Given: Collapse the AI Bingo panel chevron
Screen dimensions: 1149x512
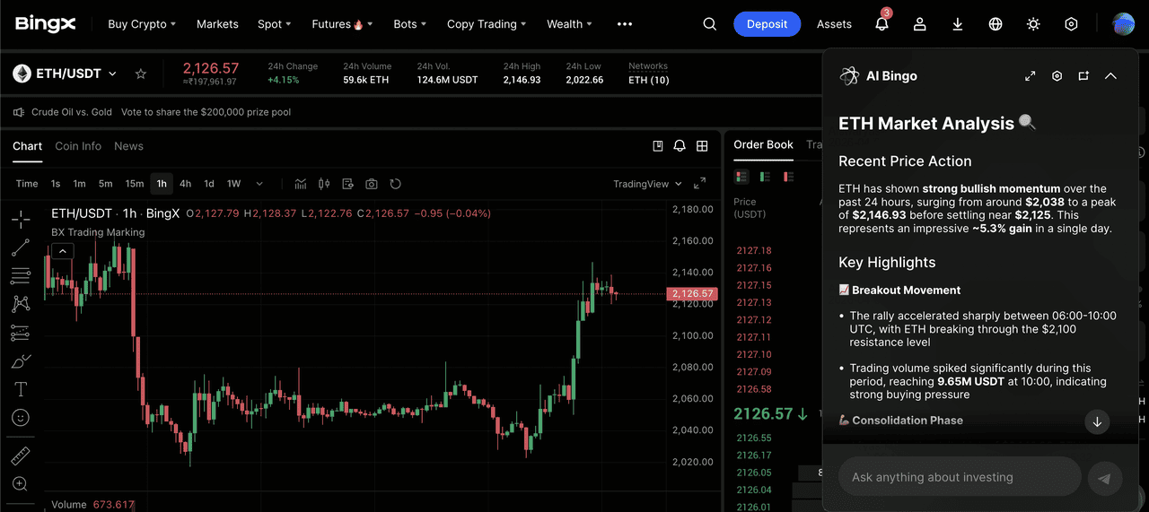Looking at the screenshot, I should point(1110,76).
